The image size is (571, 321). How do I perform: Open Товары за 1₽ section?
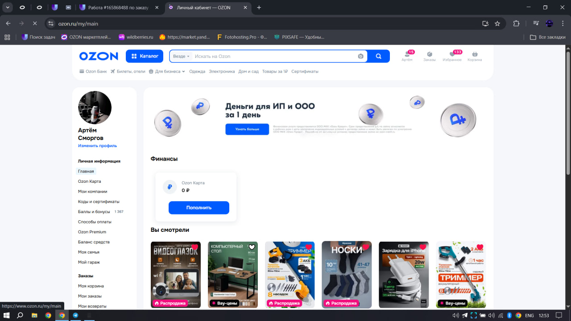(x=275, y=71)
